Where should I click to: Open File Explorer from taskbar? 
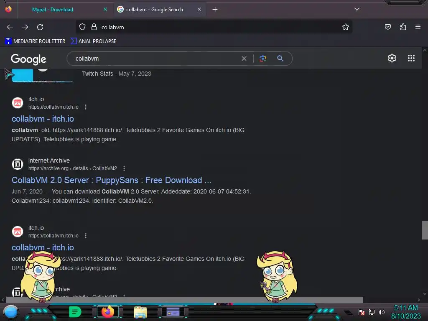coord(140,312)
